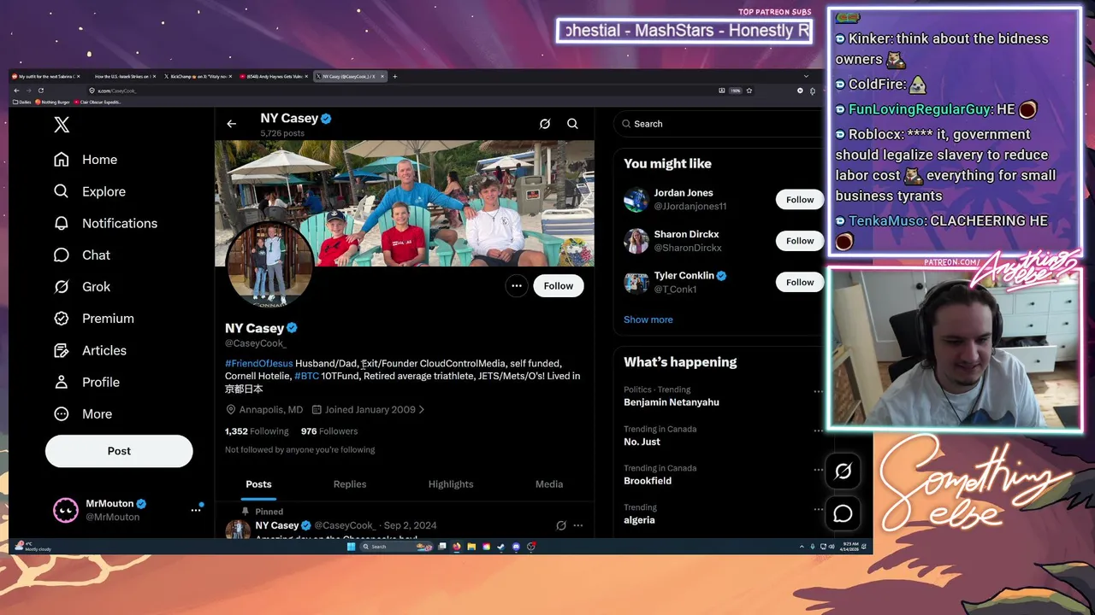Open Grok in the sidebar

coord(82,286)
